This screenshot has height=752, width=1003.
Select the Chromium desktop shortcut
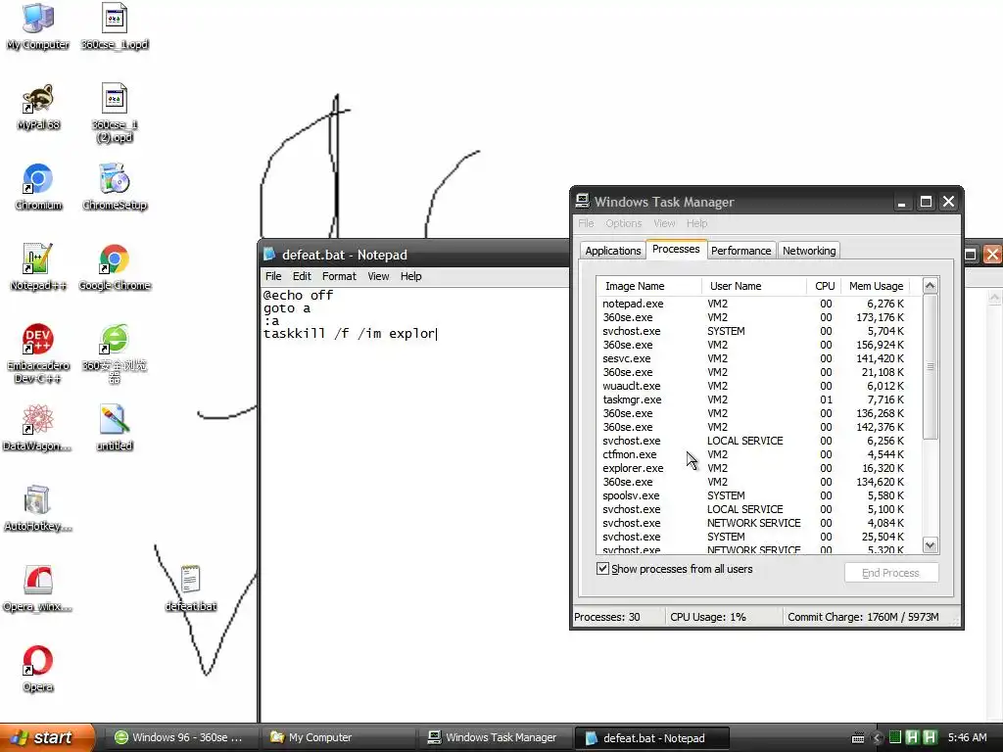[x=38, y=187]
